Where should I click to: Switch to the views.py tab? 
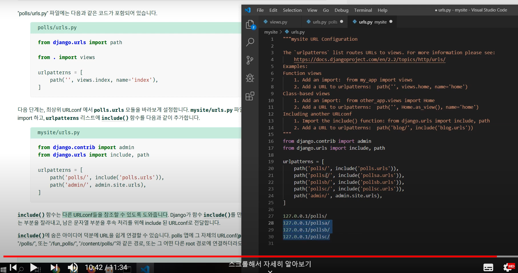pyautogui.click(x=280, y=22)
